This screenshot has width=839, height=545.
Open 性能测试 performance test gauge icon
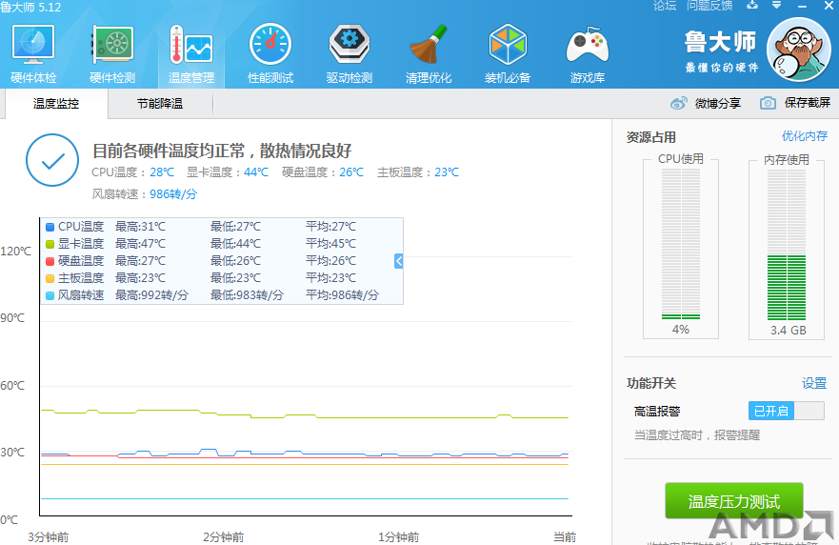coord(270,54)
